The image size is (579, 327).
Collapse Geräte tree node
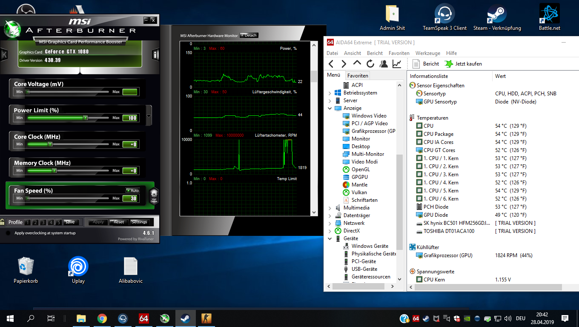[330, 238]
